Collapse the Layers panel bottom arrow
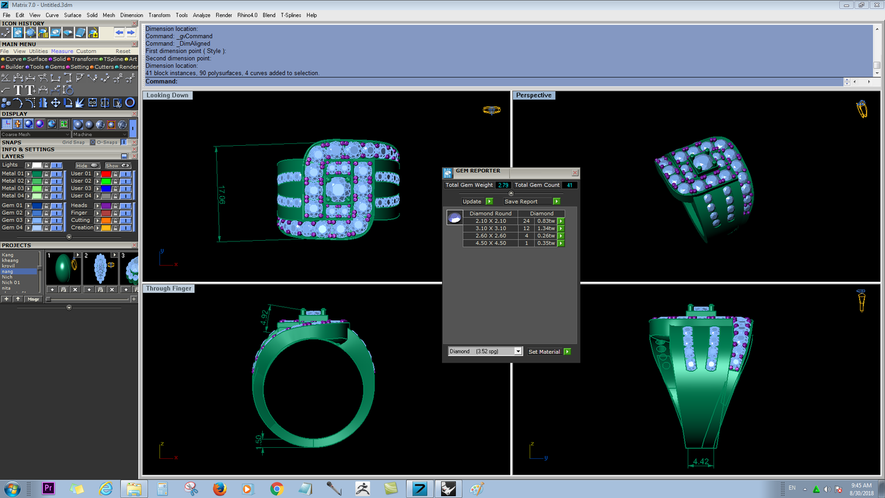885x498 pixels. click(69, 236)
